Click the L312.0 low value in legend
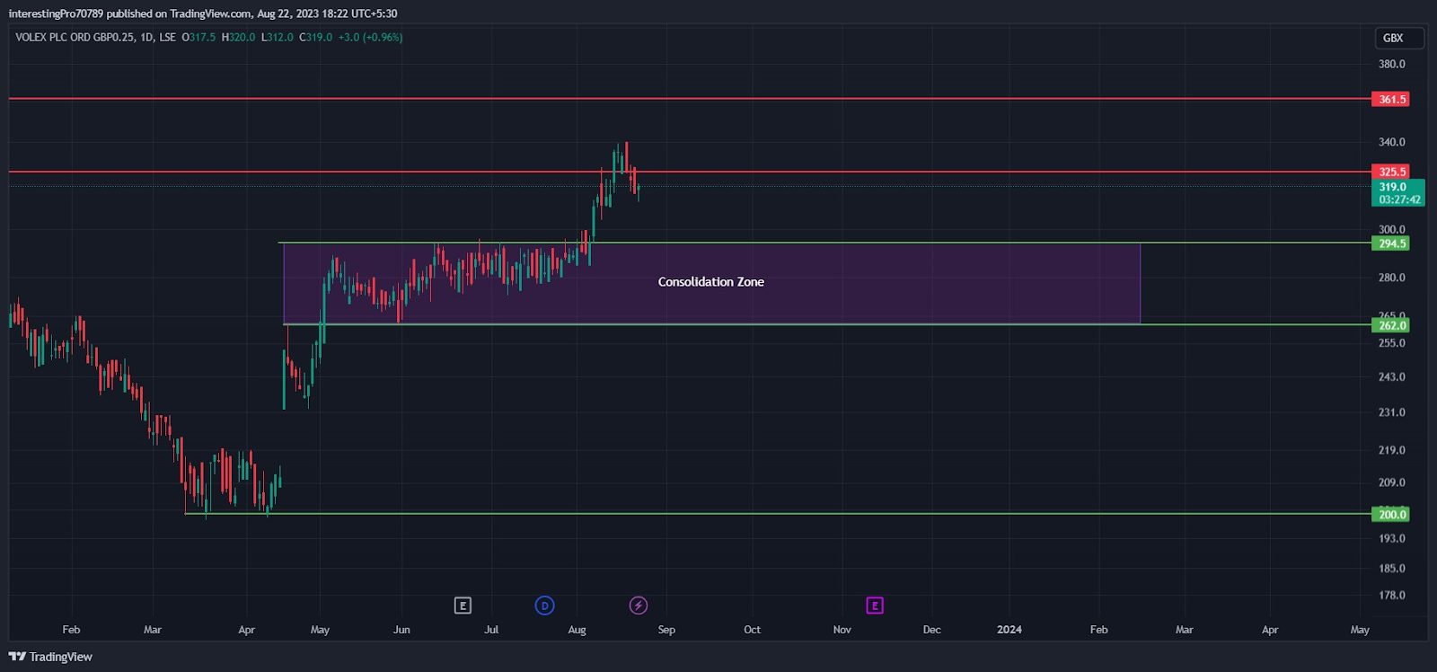 pyautogui.click(x=277, y=38)
